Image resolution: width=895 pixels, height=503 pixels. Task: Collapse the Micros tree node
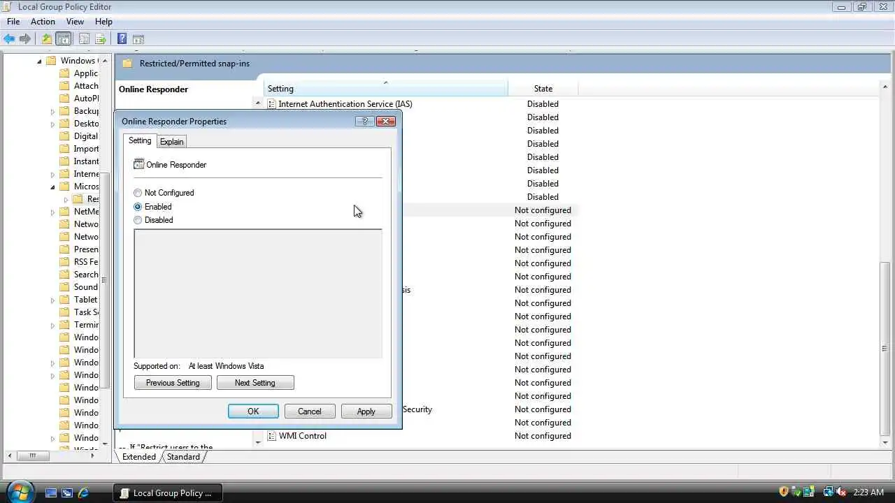pos(52,187)
